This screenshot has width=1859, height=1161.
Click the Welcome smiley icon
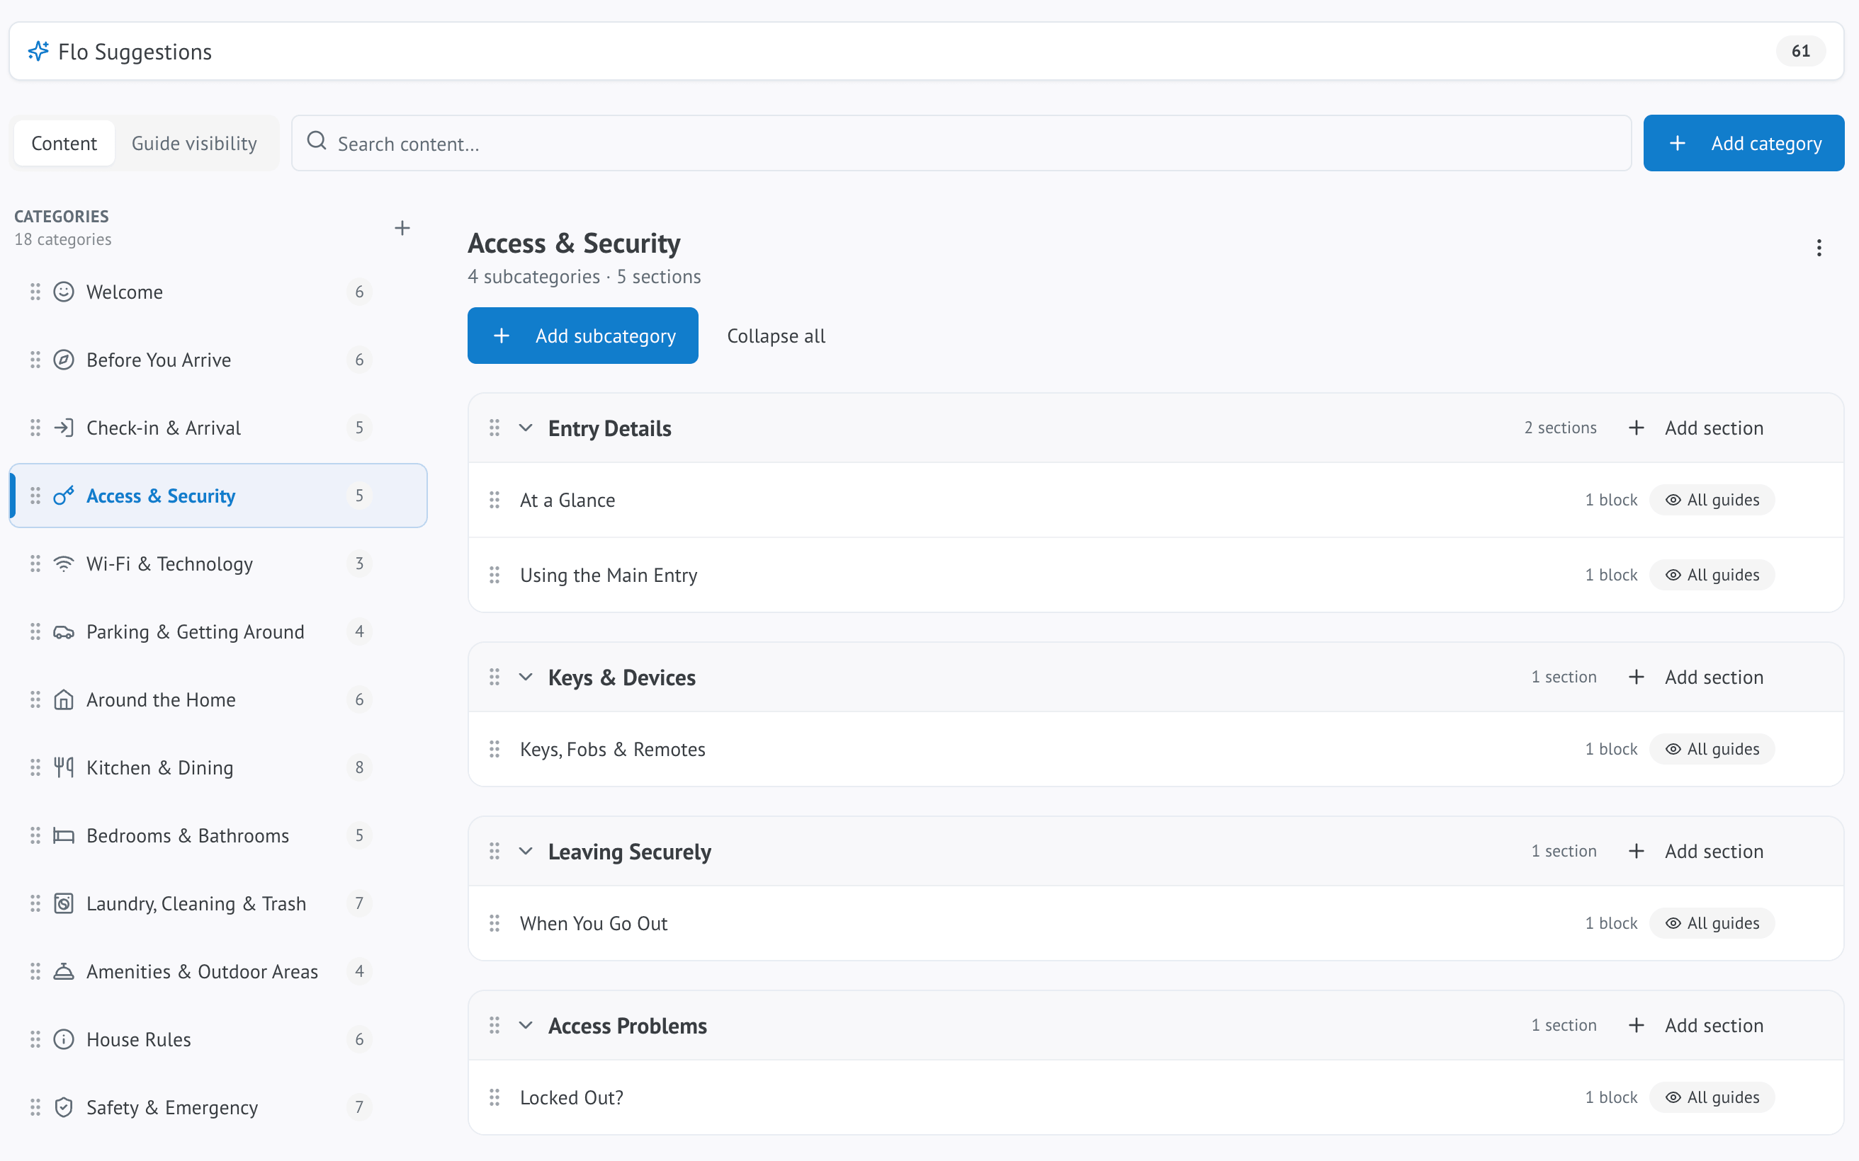click(64, 292)
